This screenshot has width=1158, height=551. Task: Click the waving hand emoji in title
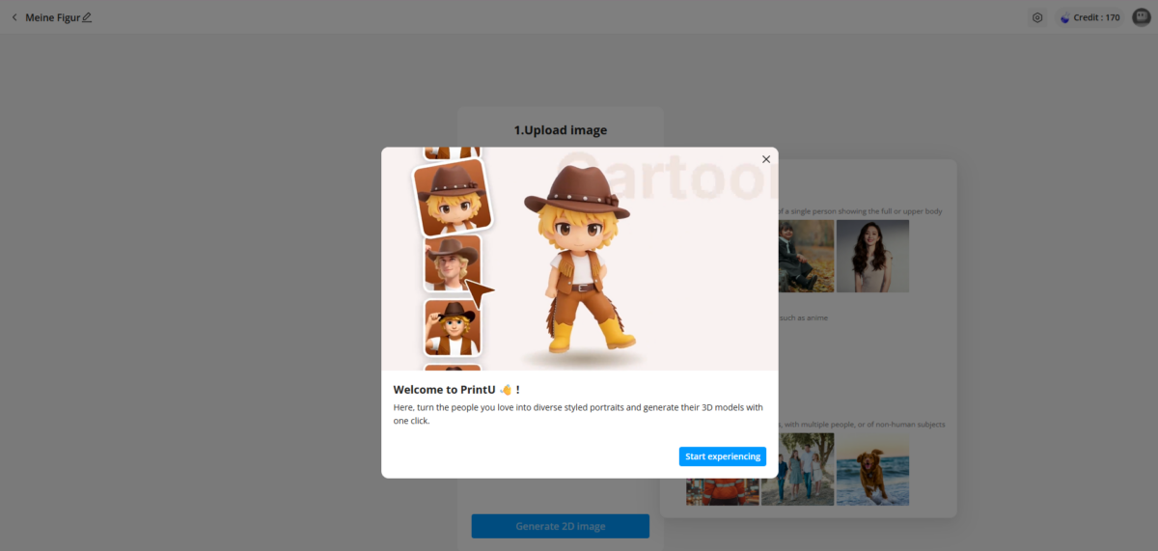pos(504,390)
